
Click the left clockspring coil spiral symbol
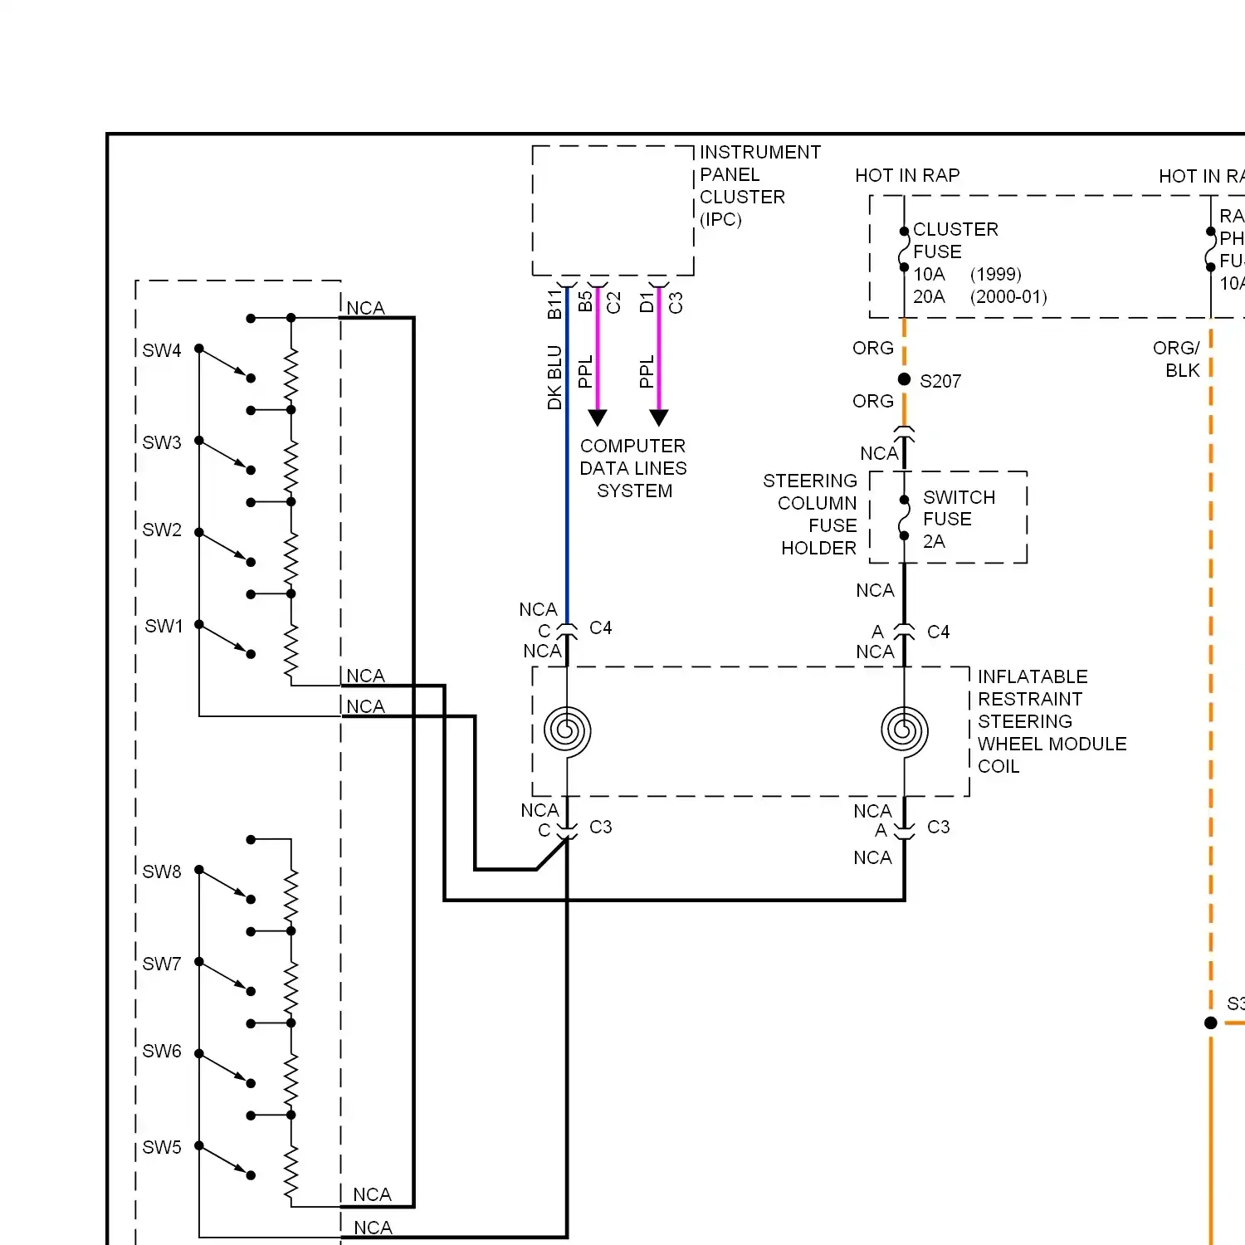(567, 731)
